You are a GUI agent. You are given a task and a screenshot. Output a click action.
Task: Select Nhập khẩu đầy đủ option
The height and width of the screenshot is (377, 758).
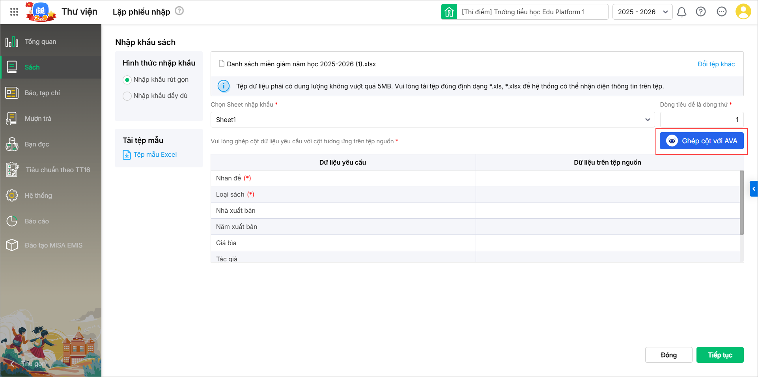click(127, 96)
